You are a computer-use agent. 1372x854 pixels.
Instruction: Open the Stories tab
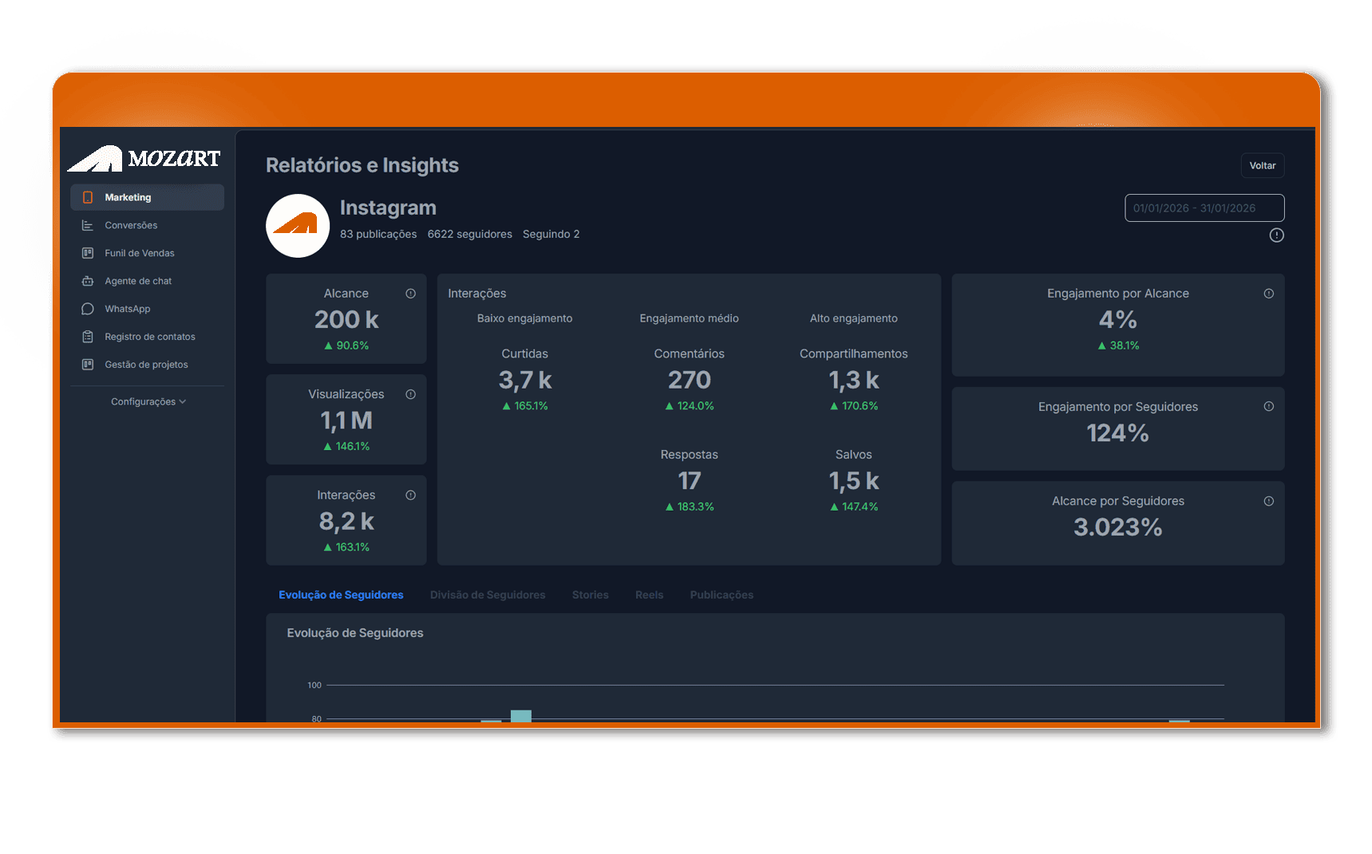[x=590, y=595]
